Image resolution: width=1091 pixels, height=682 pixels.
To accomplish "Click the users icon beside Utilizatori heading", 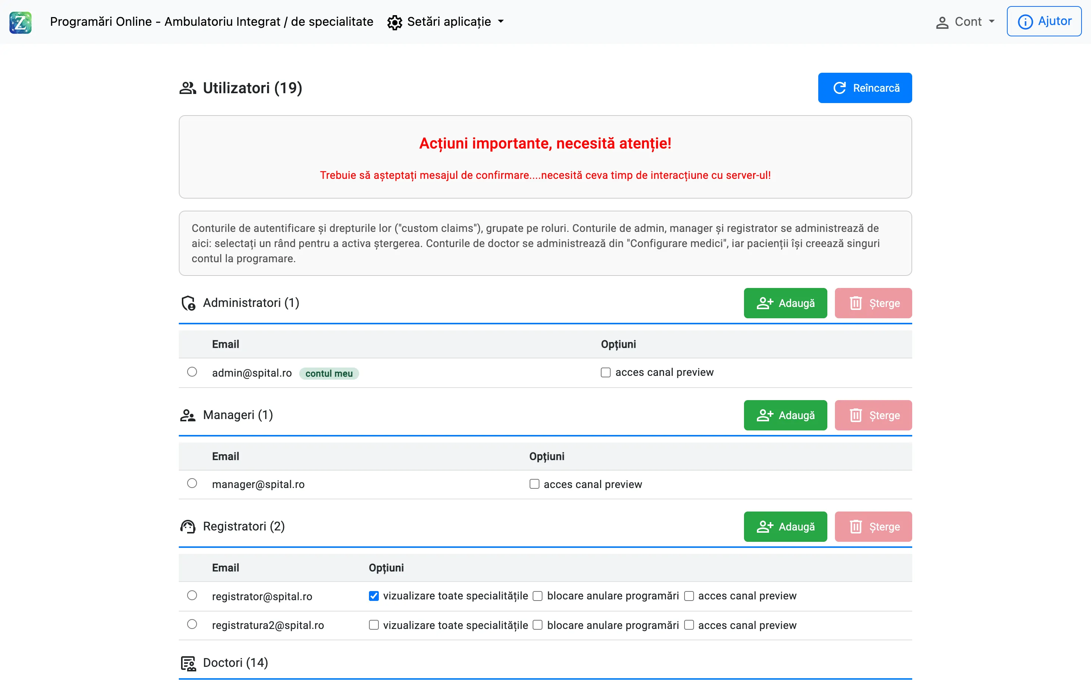I will 188,88.
